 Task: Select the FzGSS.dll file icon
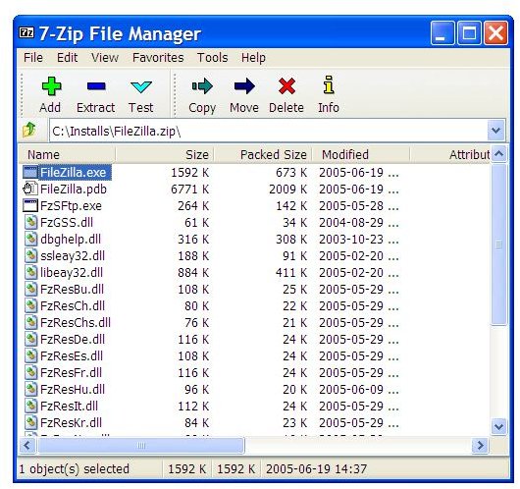click(x=30, y=222)
